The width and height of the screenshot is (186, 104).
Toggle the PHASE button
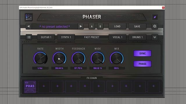142,64
